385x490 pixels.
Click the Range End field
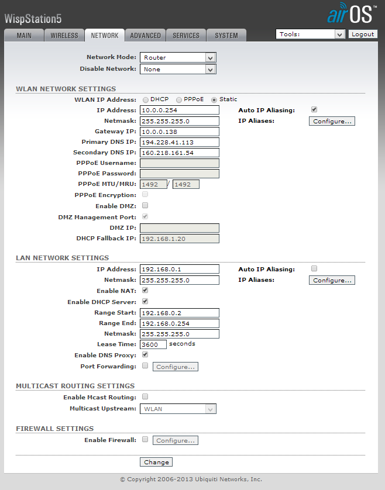(180, 323)
